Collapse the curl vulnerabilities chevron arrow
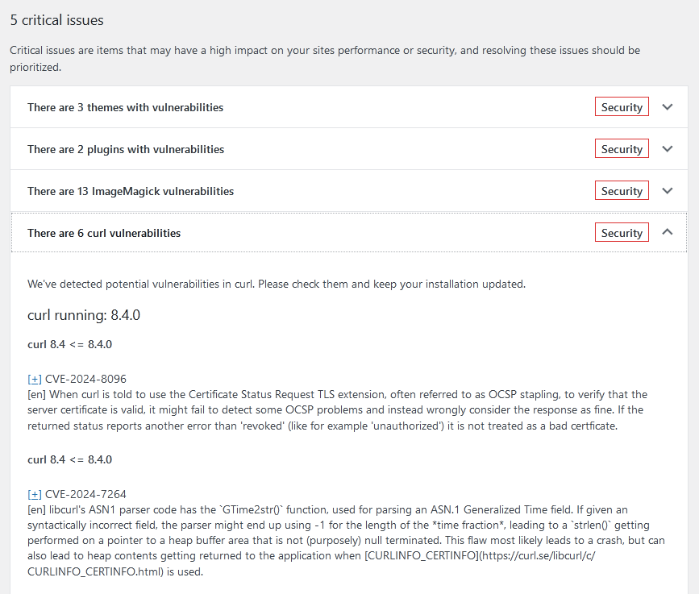699x594 pixels. pyautogui.click(x=667, y=232)
